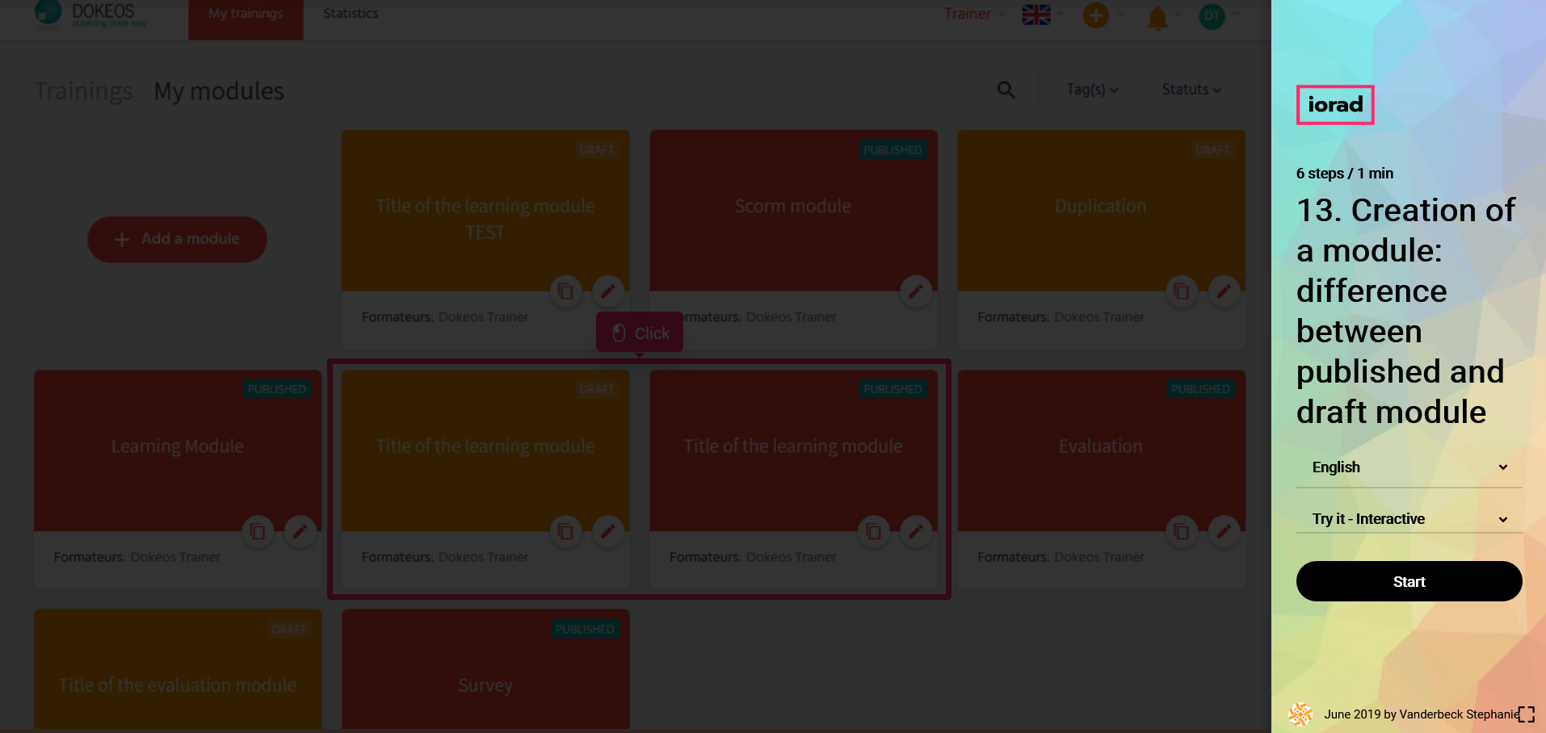Open the DT user avatar menu
Image resolution: width=1546 pixels, height=733 pixels.
coord(1212,15)
